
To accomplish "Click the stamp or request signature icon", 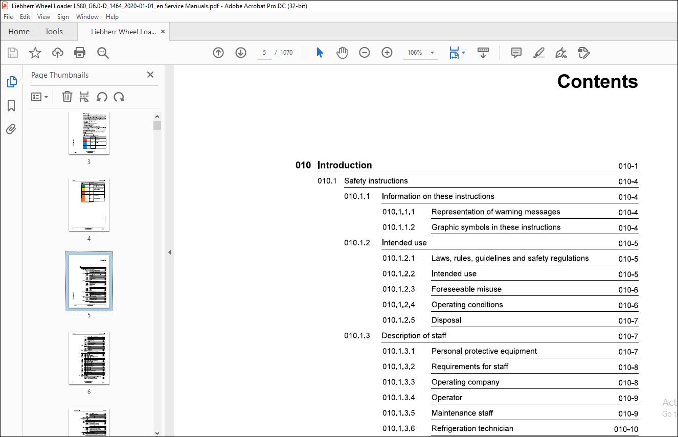I will click(x=583, y=53).
